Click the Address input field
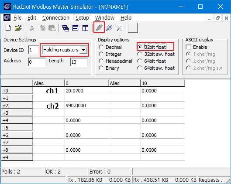Image resolution: width=231 pixels, height=184 pixels. 37,62
